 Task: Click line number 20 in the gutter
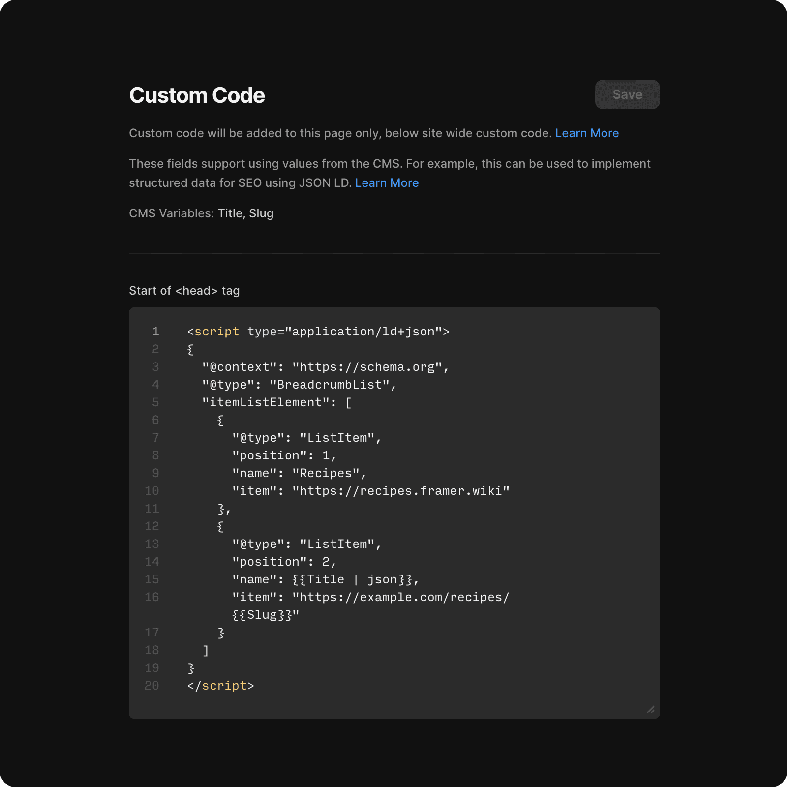click(x=152, y=686)
